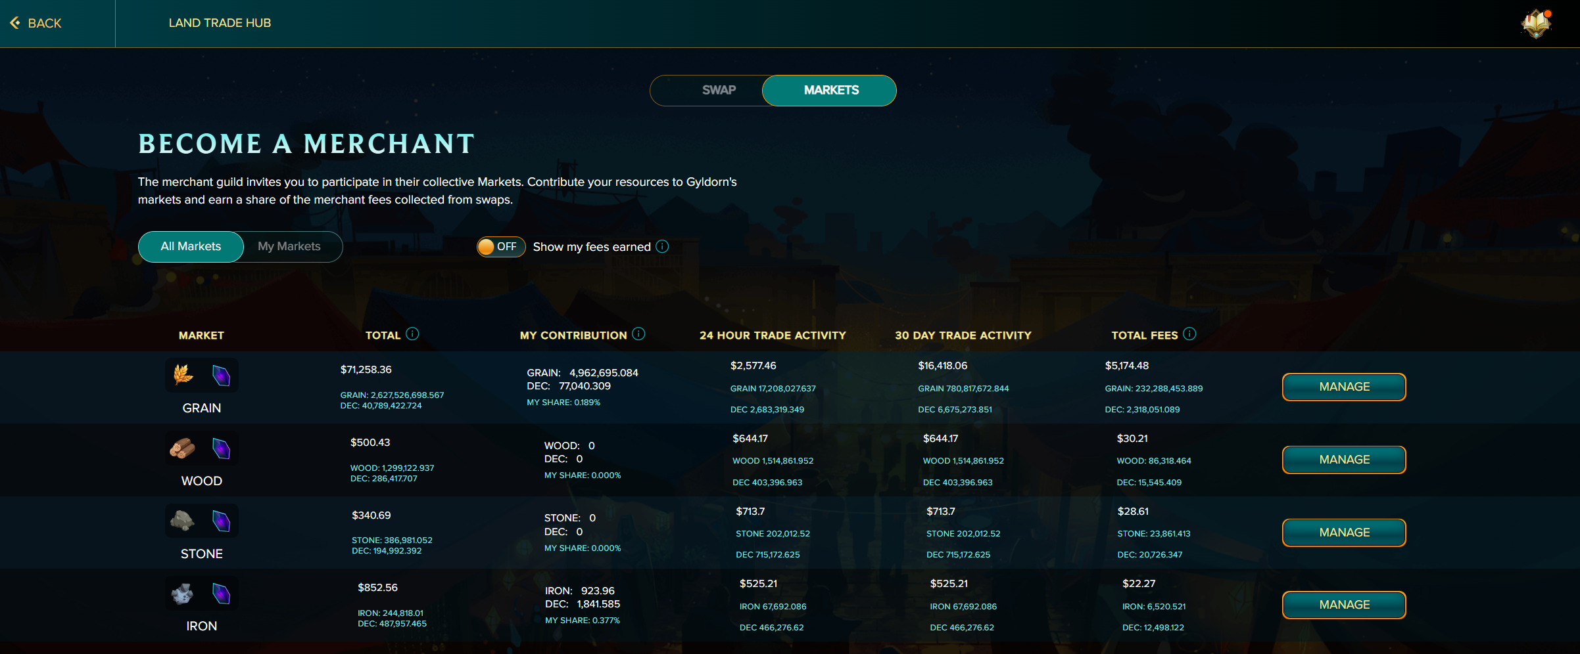
Task: Select the MARKETS tab
Action: (x=830, y=90)
